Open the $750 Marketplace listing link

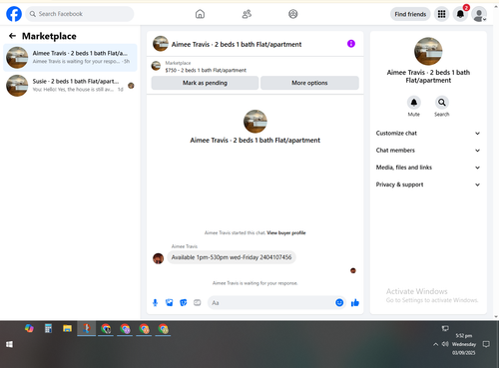coord(206,70)
